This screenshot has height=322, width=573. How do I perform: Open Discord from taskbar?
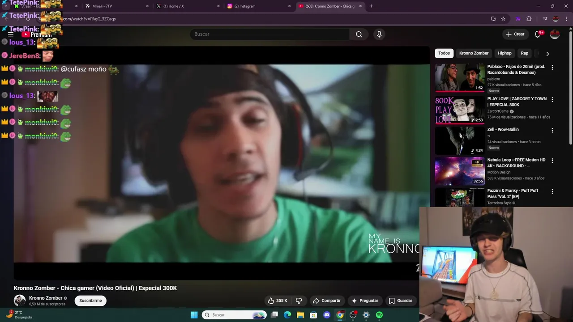click(x=327, y=315)
